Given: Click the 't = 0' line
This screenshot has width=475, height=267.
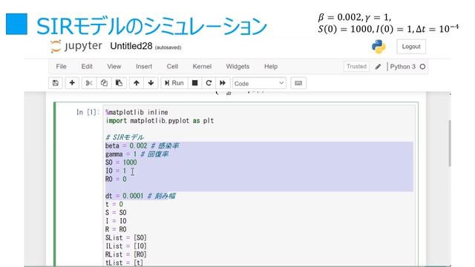Looking at the screenshot, I should (x=114, y=205).
